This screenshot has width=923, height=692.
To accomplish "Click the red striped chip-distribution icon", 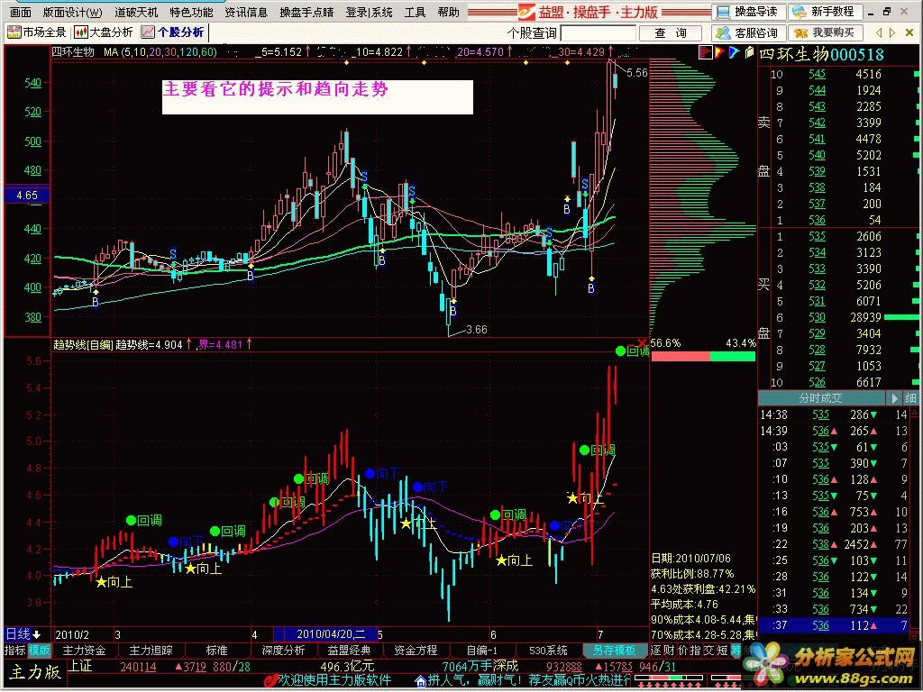I will click(705, 53).
